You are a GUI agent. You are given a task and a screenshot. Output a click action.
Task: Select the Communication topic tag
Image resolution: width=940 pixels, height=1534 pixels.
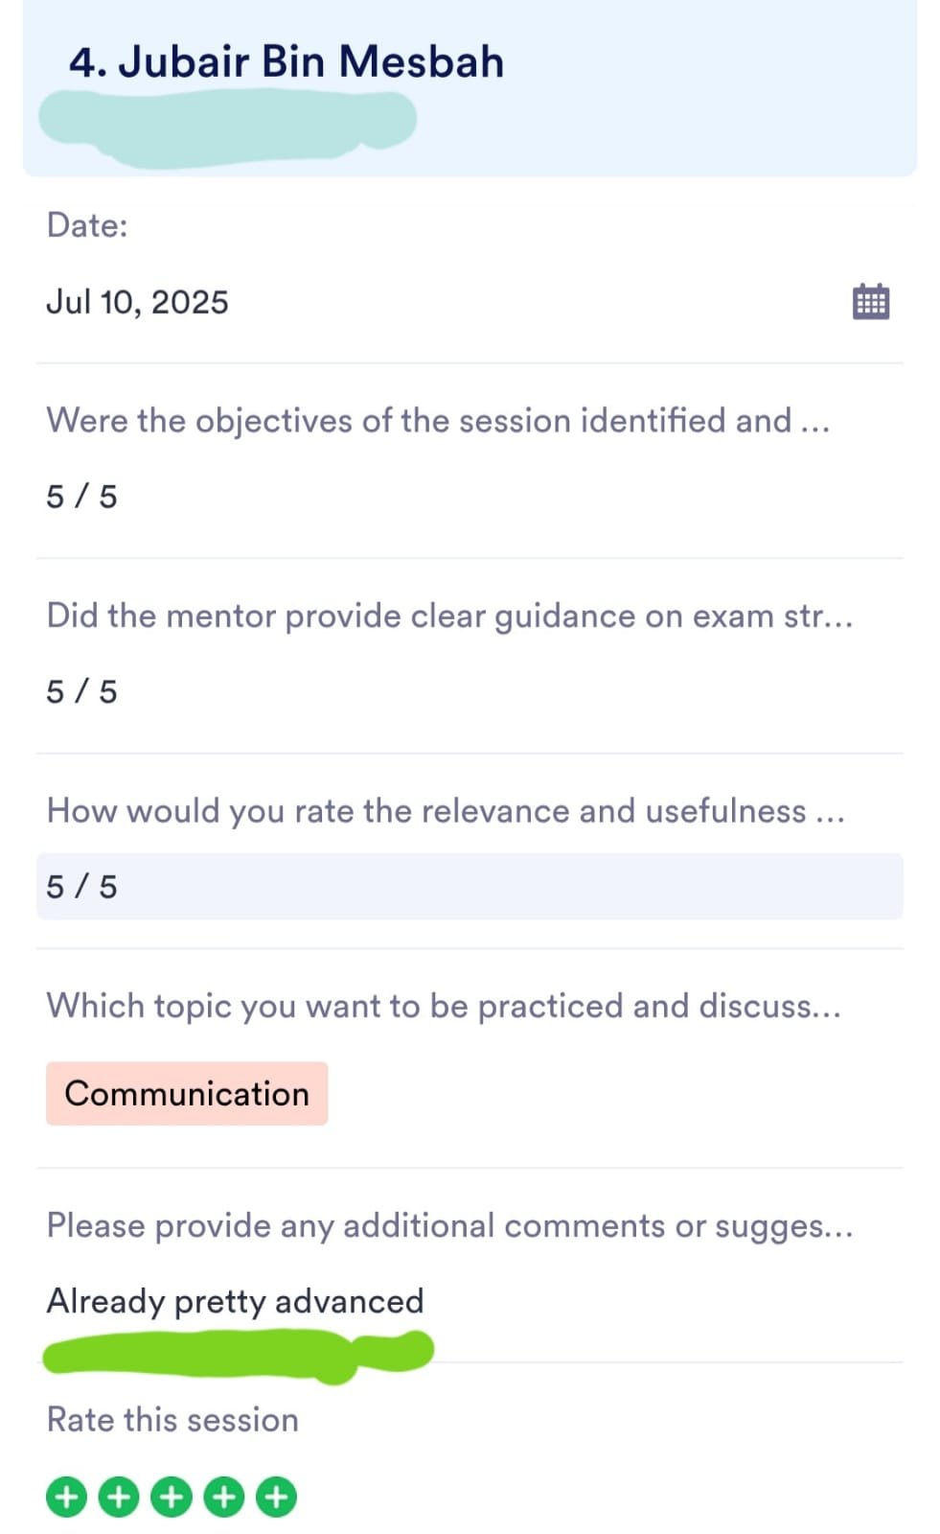pyautogui.click(x=187, y=1094)
